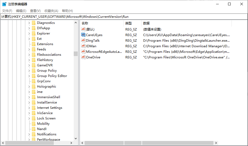Open the 帮助(H) menu

pyautogui.click(x=67, y=11)
